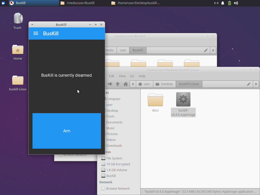Open File System in the sidebar

[x=112, y=158]
